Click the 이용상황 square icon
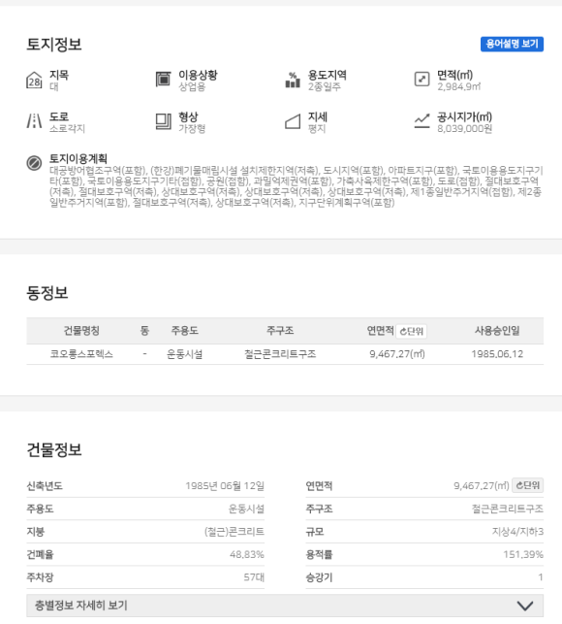 pos(163,80)
